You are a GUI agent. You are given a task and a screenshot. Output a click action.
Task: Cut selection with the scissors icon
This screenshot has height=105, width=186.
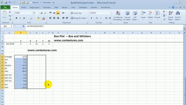point(10,12)
